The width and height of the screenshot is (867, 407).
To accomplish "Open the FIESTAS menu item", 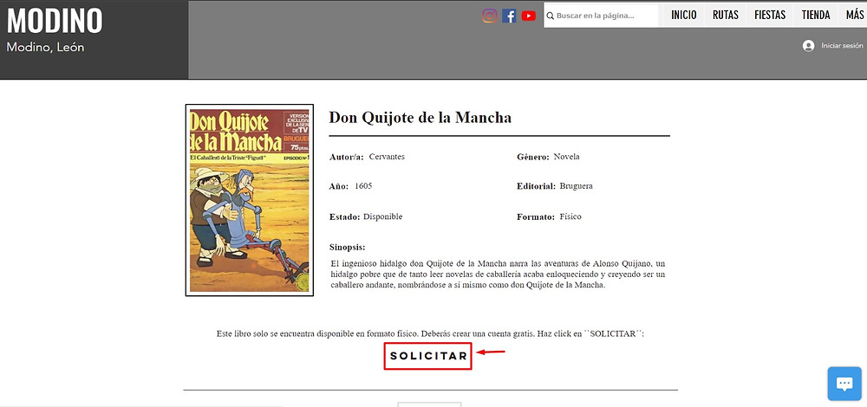I will pyautogui.click(x=770, y=16).
